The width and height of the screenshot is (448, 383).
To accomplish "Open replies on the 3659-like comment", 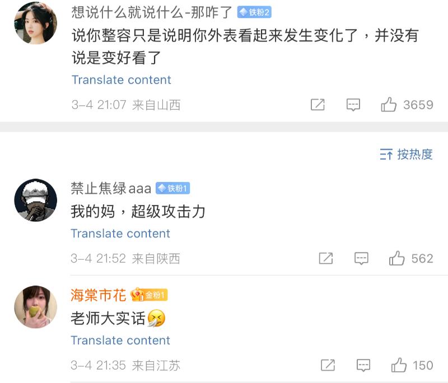I will point(353,105).
